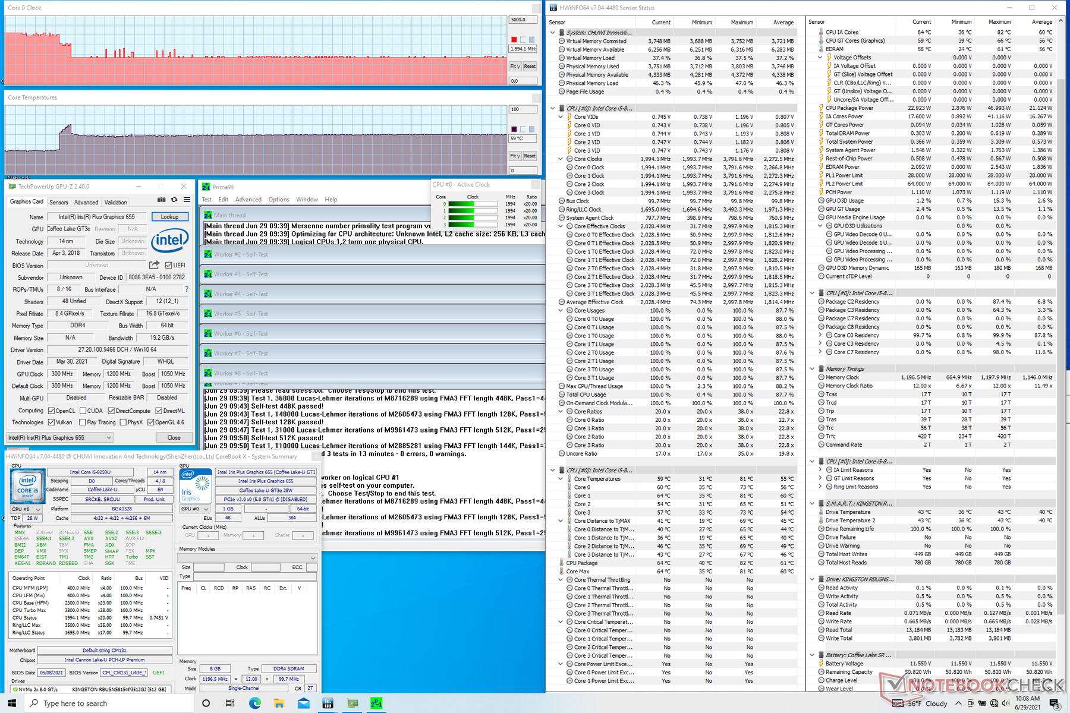1070x713 pixels.
Task: Toggle the Vulkan checkbox
Action: click(x=51, y=422)
